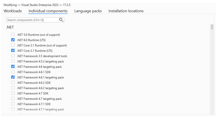Select the Individual components tab
The height and width of the screenshot is (117, 216).
pyautogui.click(x=48, y=11)
